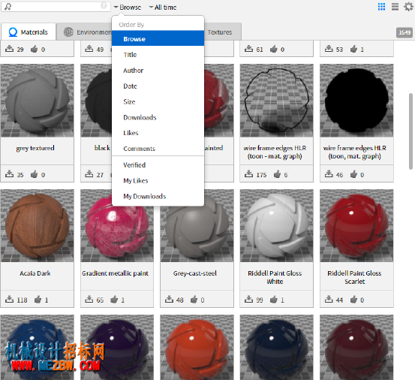This screenshot has height=380, width=415.
Task: Open the Materials tab
Action: [29, 32]
